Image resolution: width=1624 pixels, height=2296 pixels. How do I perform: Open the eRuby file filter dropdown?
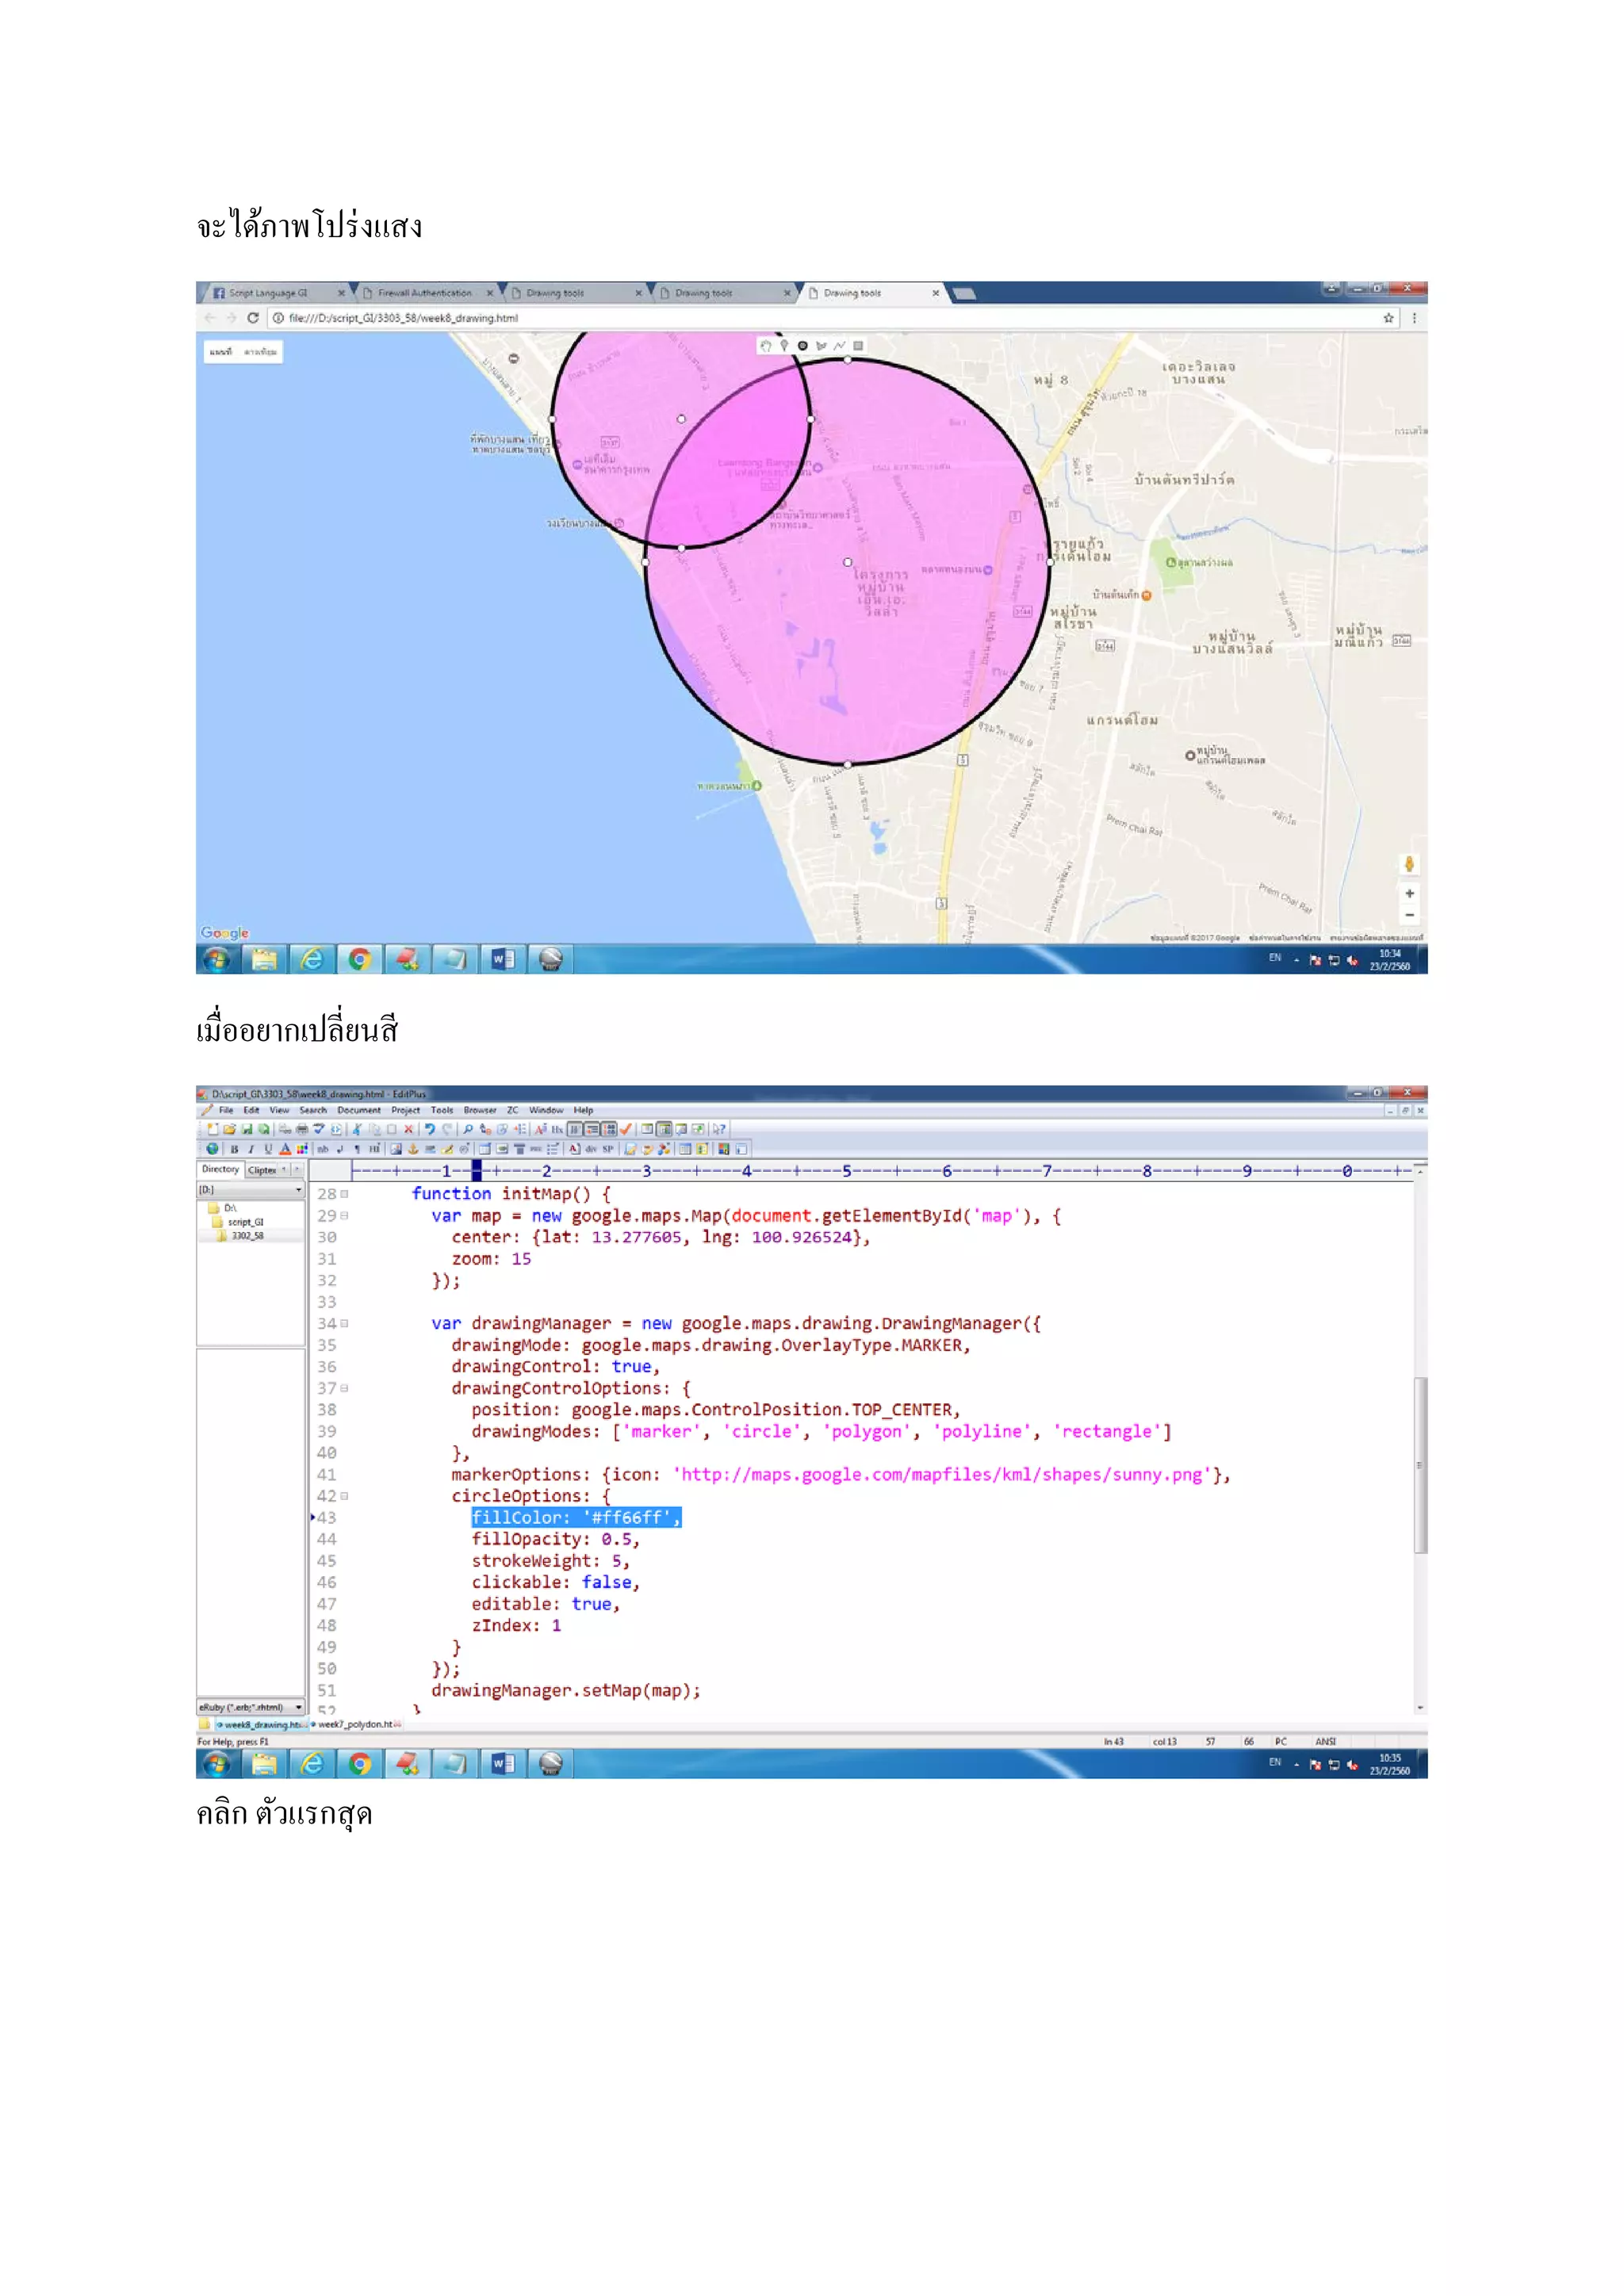(298, 1707)
